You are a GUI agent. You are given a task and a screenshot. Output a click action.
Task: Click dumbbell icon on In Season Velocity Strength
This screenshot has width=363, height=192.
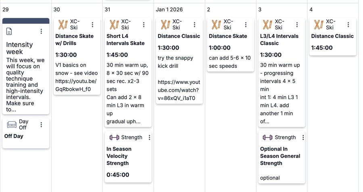click(x=114, y=138)
